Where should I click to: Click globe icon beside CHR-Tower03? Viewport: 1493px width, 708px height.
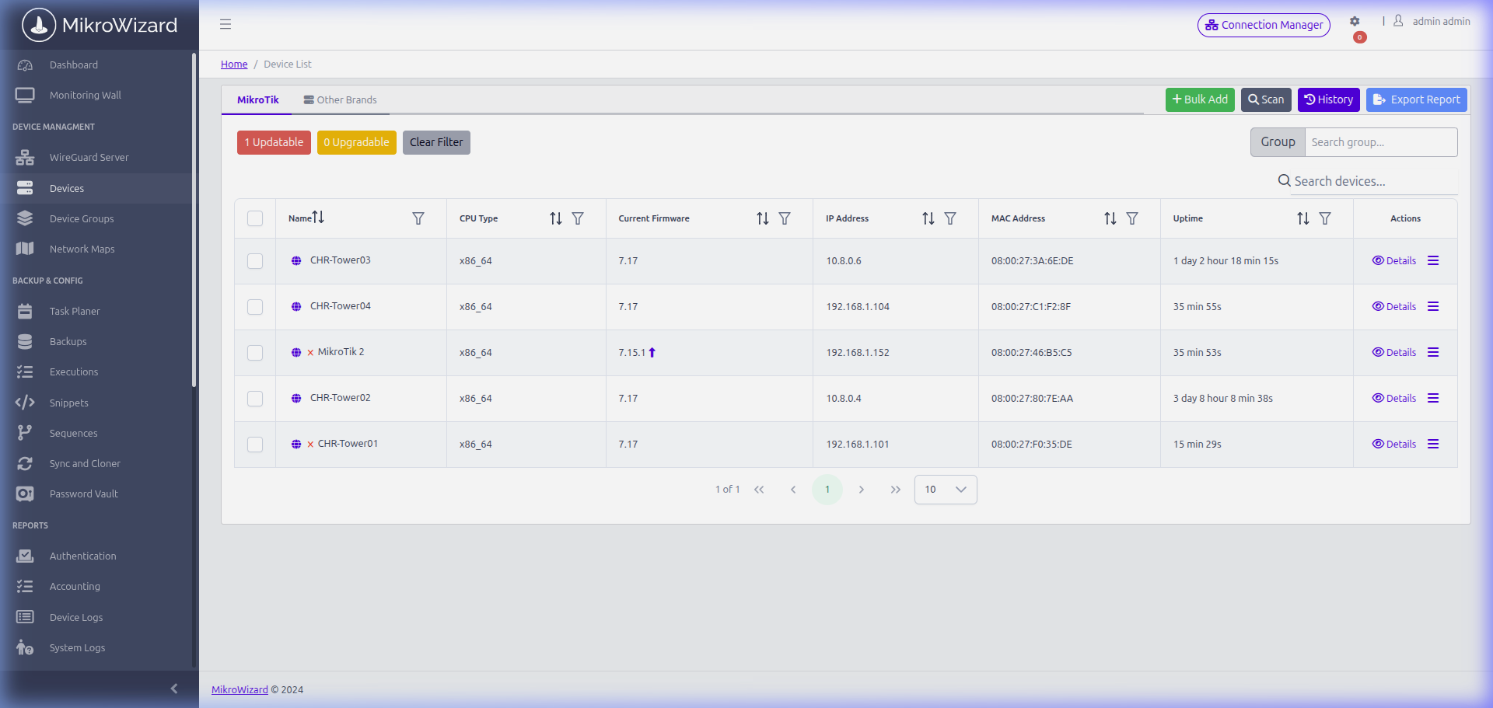coord(296,260)
